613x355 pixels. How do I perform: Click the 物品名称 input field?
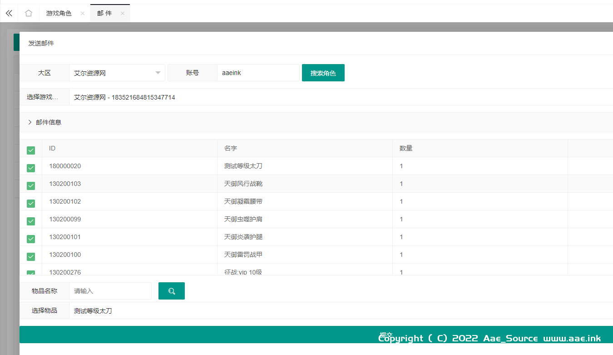pyautogui.click(x=110, y=291)
